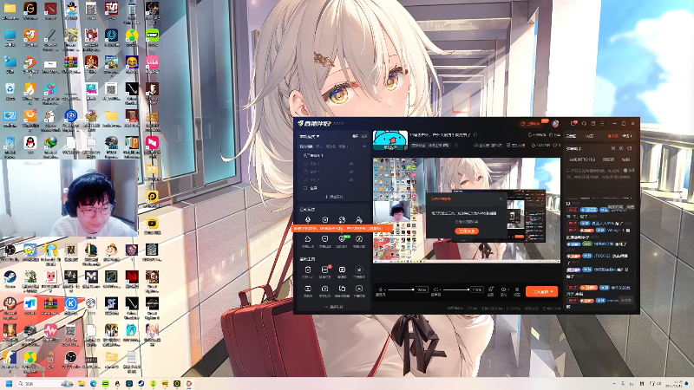Click the blue channel avatar thumbnail above the preview
This screenshot has height=390, width=694.
click(x=390, y=140)
